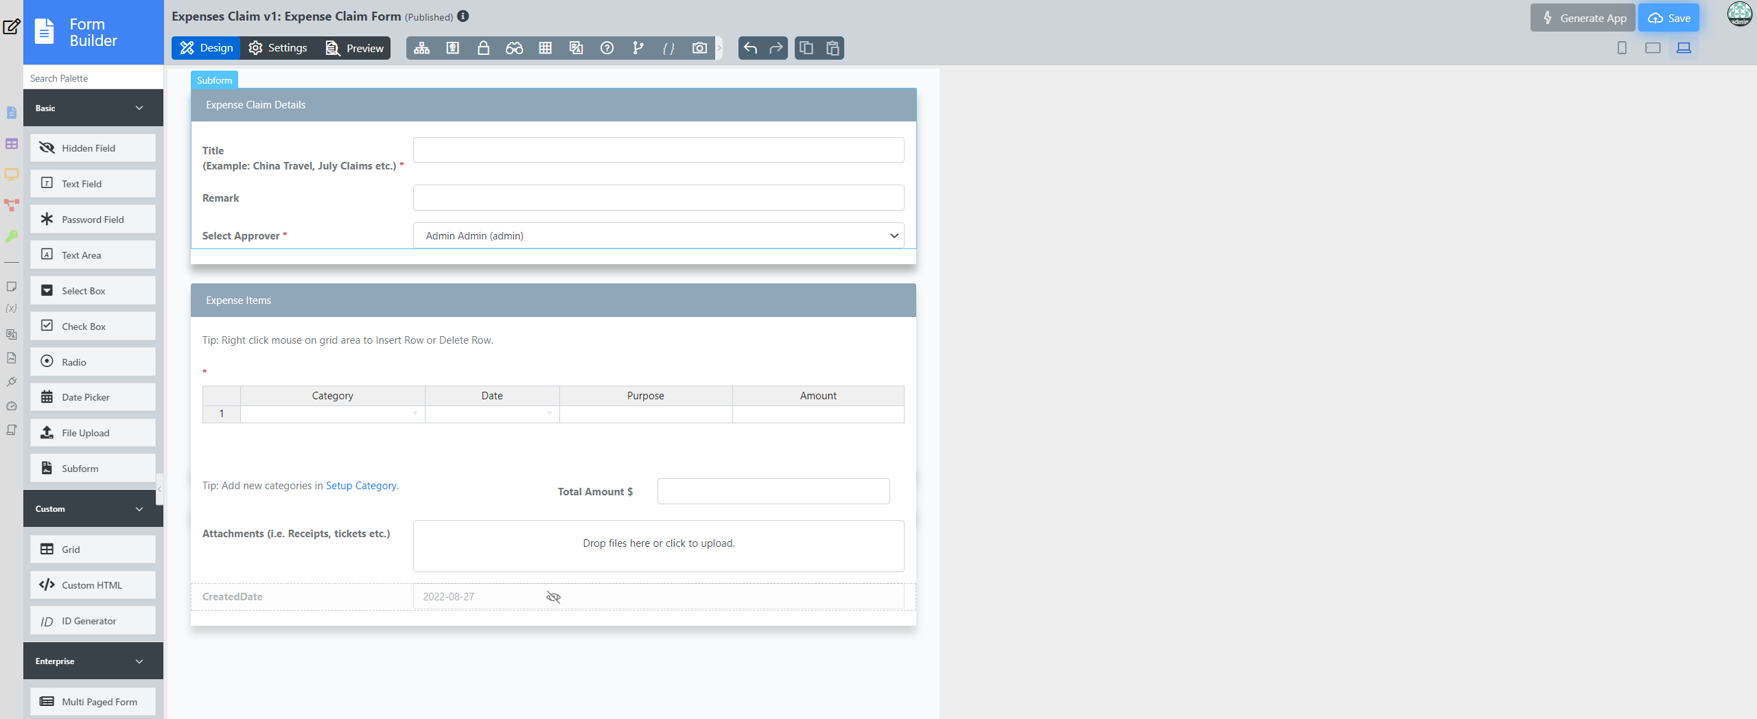Select the Hidden Field palette element
Viewport: 1757px width, 719px height.
click(x=93, y=148)
